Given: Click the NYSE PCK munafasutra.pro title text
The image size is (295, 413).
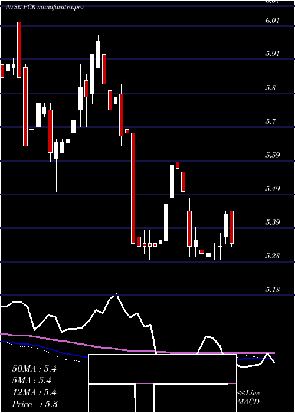Looking at the screenshot, I should tap(44, 7).
